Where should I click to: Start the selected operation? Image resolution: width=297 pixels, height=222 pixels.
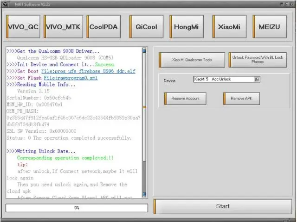coord(223,206)
